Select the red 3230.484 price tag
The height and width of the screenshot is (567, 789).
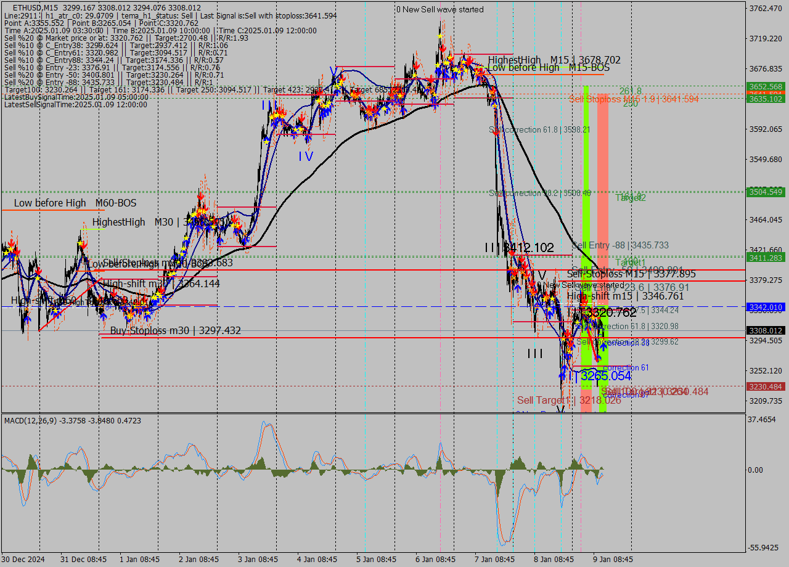(x=766, y=386)
